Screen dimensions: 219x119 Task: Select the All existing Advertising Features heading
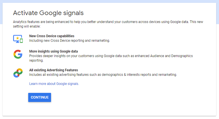click(x=53, y=70)
